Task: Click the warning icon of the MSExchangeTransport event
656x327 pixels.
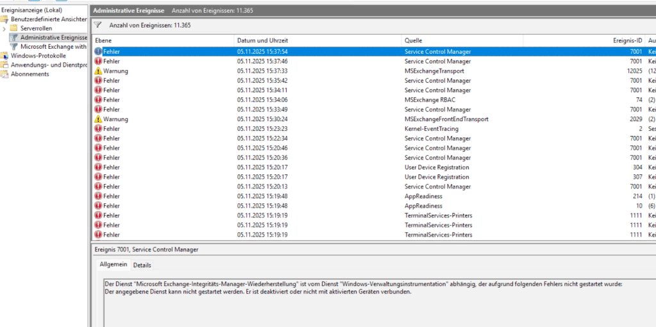Action: coord(98,71)
